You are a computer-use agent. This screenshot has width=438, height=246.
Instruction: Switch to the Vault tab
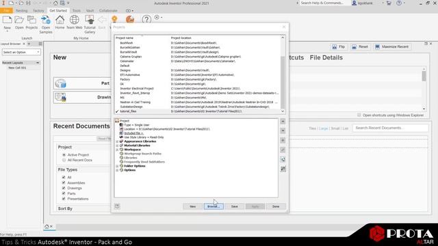point(90,11)
